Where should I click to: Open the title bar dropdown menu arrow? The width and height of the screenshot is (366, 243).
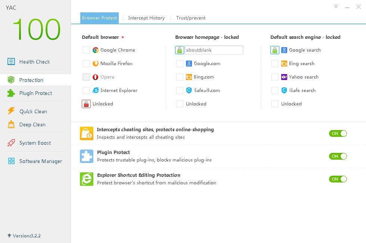coord(336,6)
